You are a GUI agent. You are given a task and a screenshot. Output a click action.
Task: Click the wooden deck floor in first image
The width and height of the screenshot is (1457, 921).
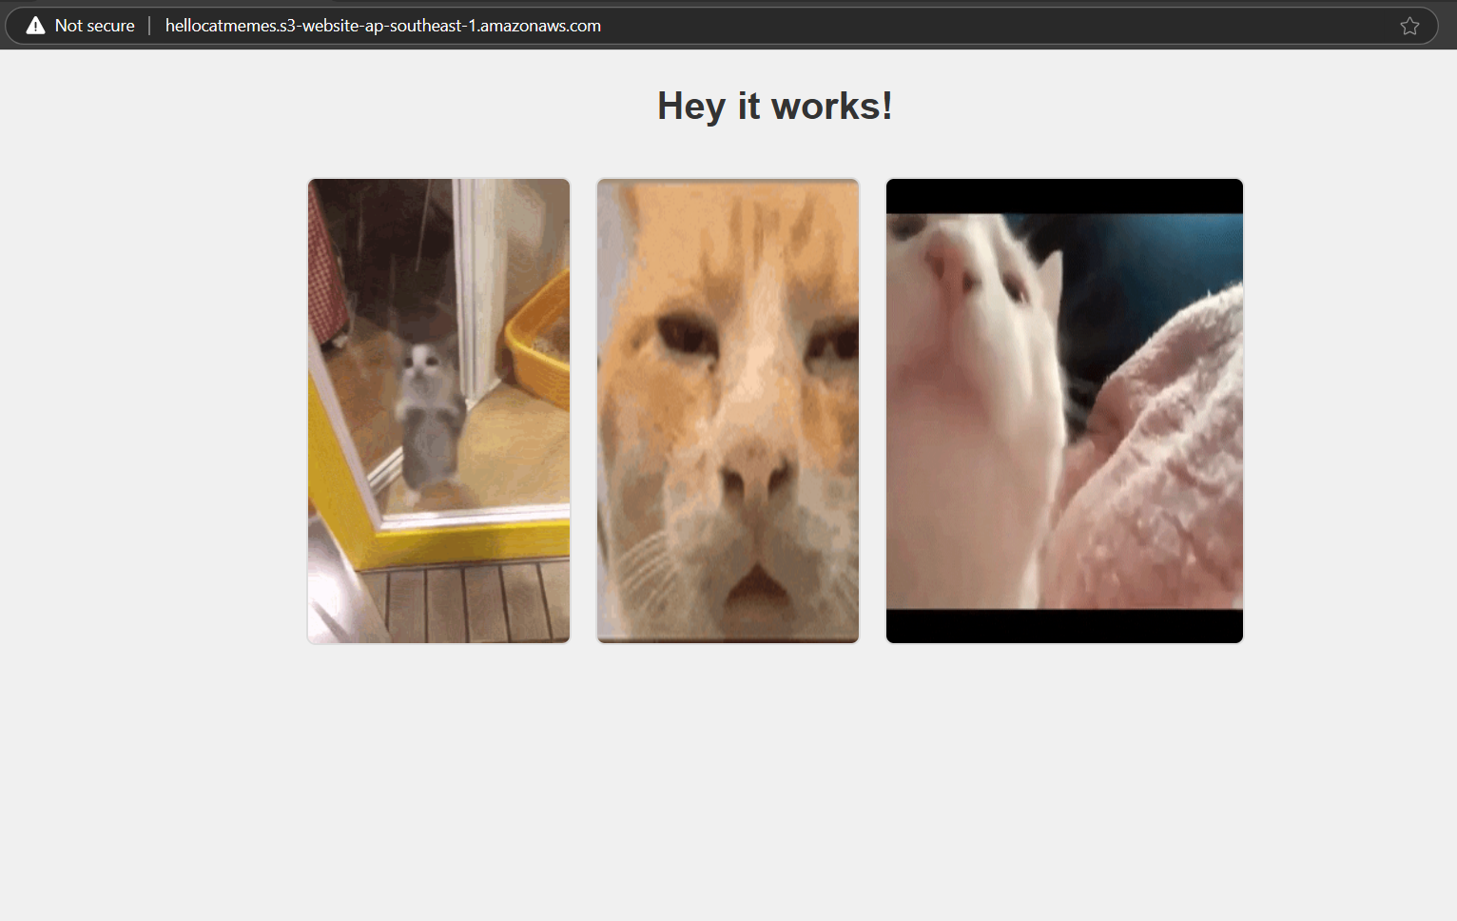(466, 604)
